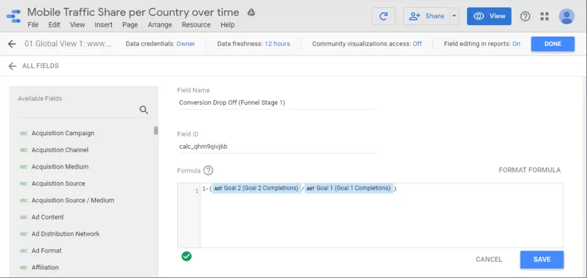Open the Page menu
Image resolution: width=587 pixels, height=278 pixels.
tap(130, 25)
